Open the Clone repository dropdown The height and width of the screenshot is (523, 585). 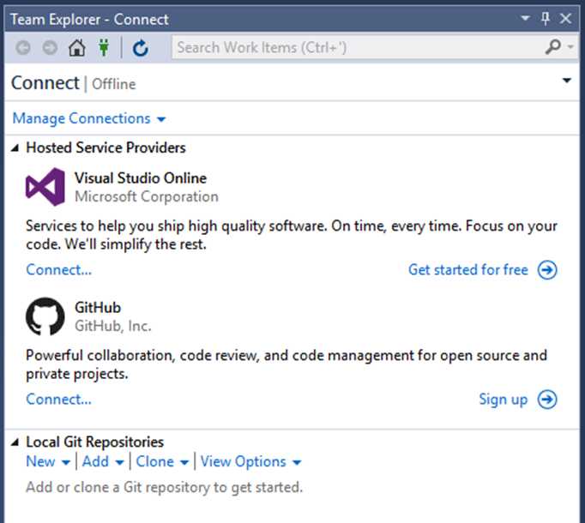(x=162, y=462)
